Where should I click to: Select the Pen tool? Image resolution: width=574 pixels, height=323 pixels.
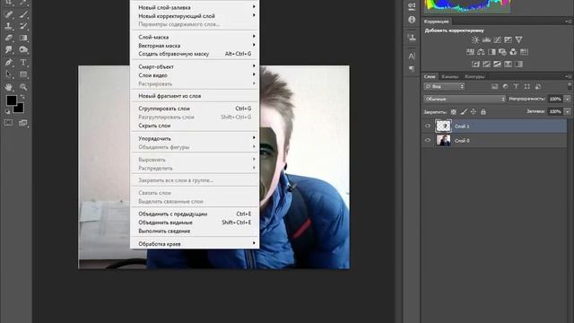click(x=9, y=62)
